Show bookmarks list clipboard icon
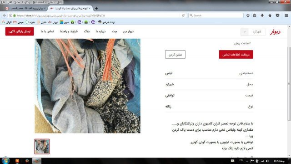This screenshot has height=164, width=291. pos(255,15)
